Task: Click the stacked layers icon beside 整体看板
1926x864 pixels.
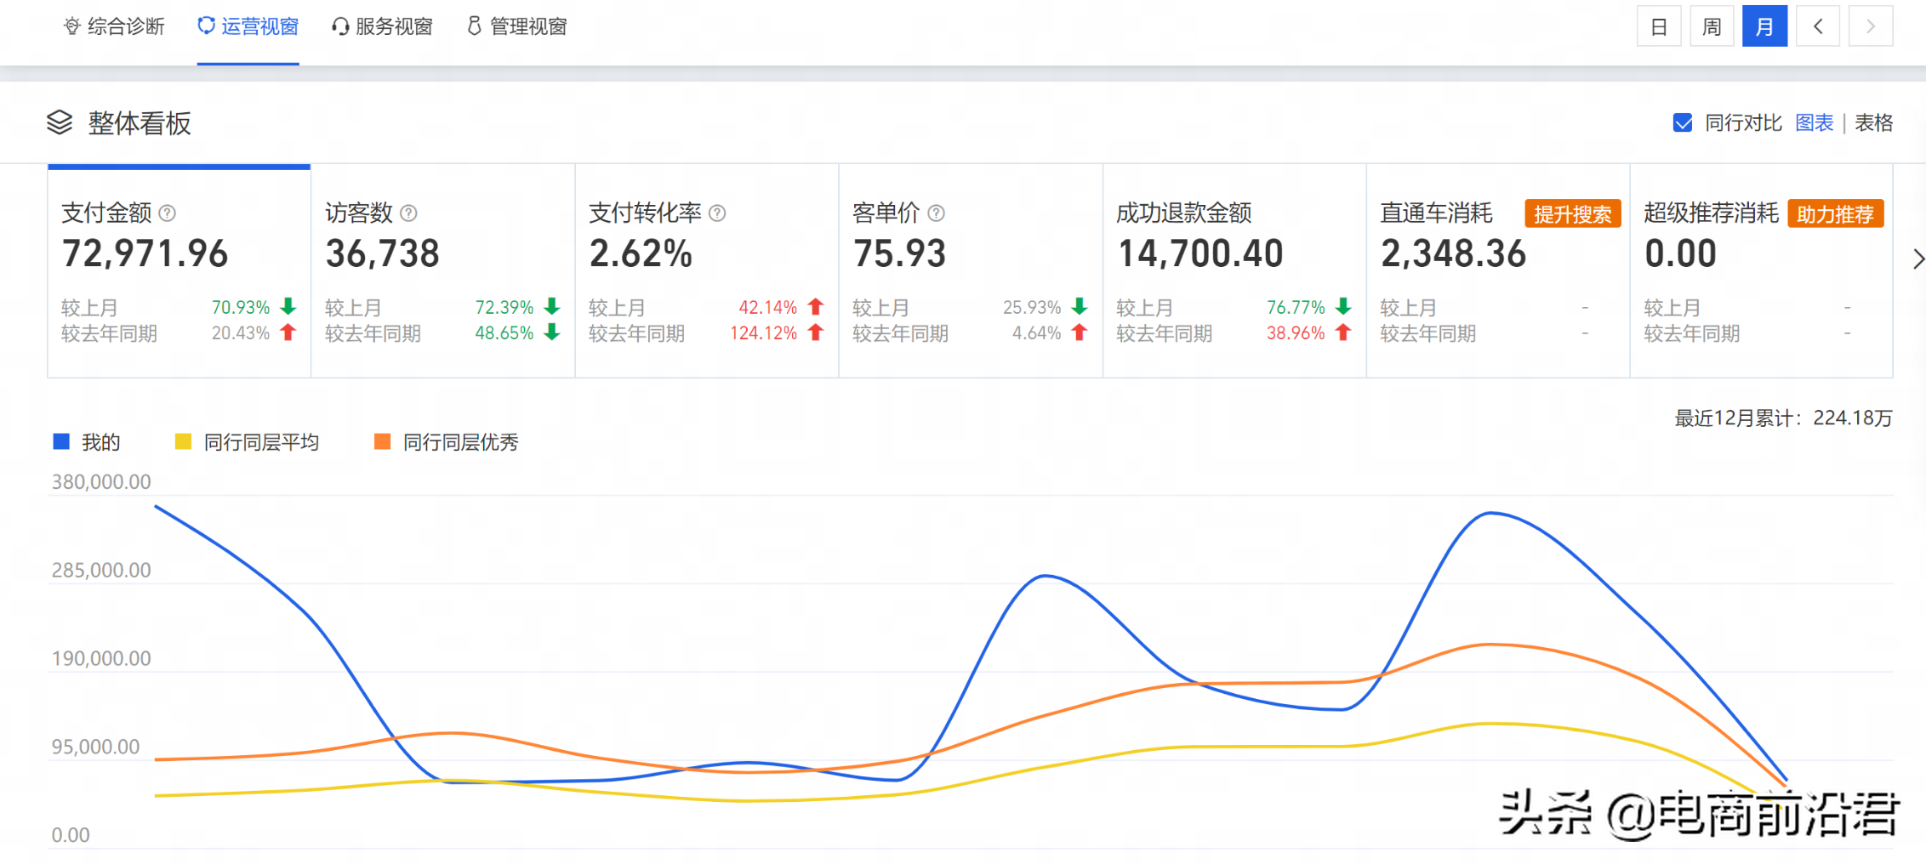Action: [x=60, y=123]
